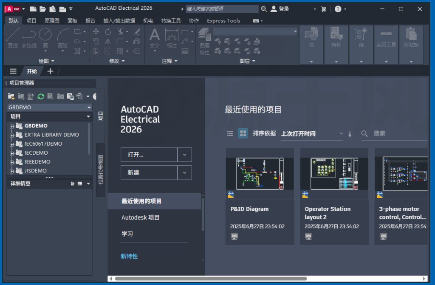
Task: Expand the 图层 (Layers) panel flyout
Action: click(x=248, y=61)
